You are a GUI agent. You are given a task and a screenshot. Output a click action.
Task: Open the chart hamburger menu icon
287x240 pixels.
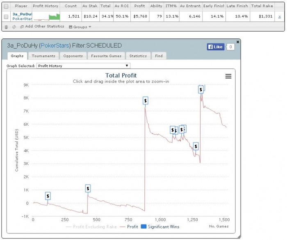point(228,76)
